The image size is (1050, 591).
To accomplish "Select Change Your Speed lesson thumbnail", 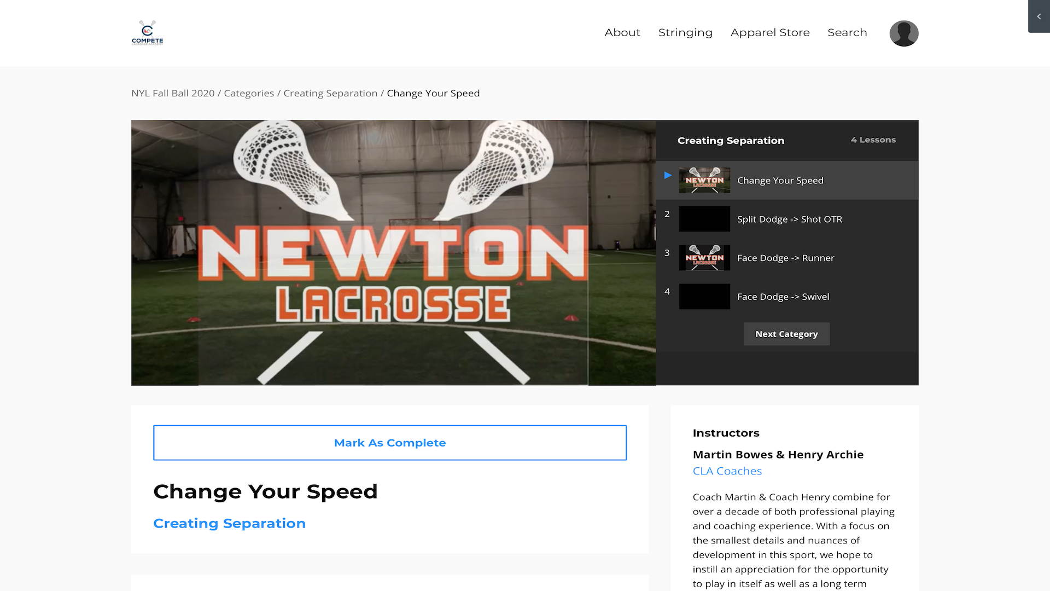I will 704,181.
